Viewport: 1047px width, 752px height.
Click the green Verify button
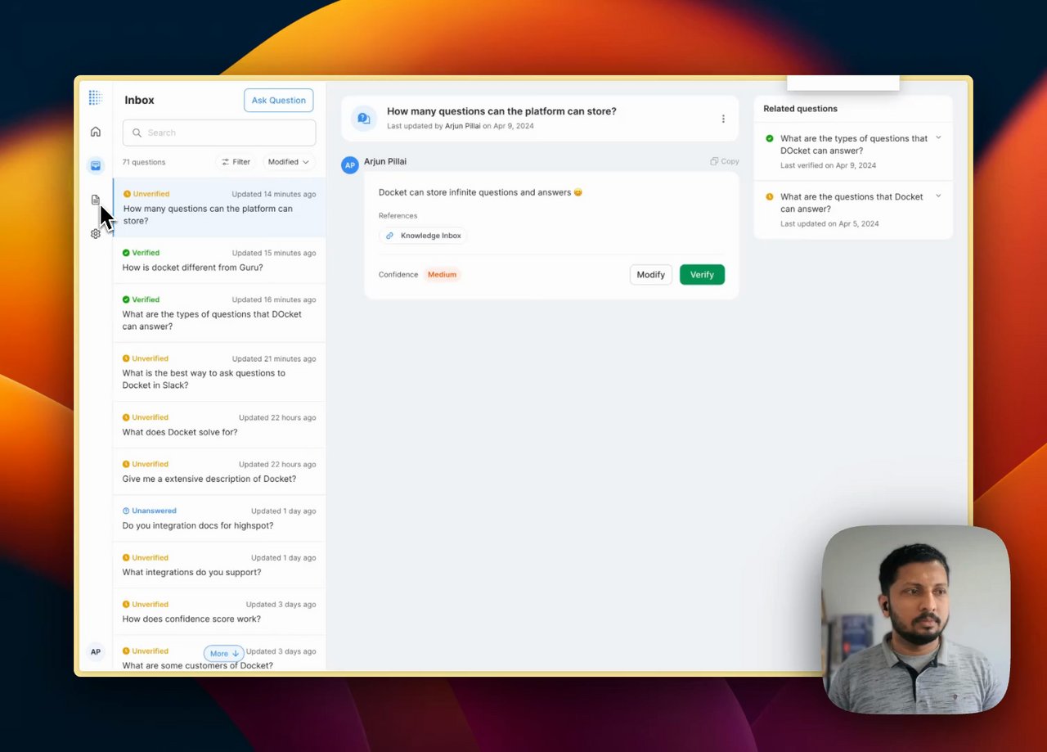click(x=702, y=274)
